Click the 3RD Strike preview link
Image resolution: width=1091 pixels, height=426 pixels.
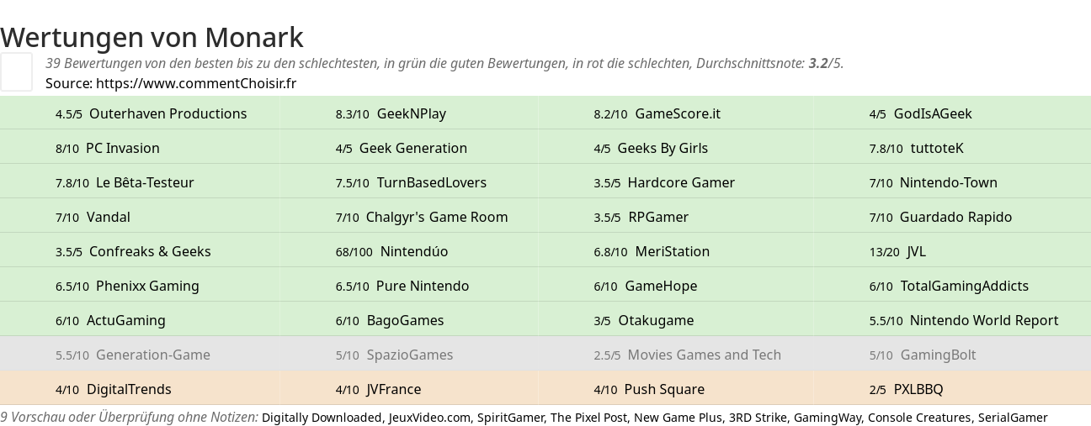[x=758, y=418]
